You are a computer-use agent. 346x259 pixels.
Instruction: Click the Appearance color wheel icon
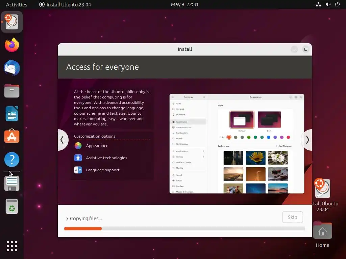pyautogui.click(x=78, y=146)
